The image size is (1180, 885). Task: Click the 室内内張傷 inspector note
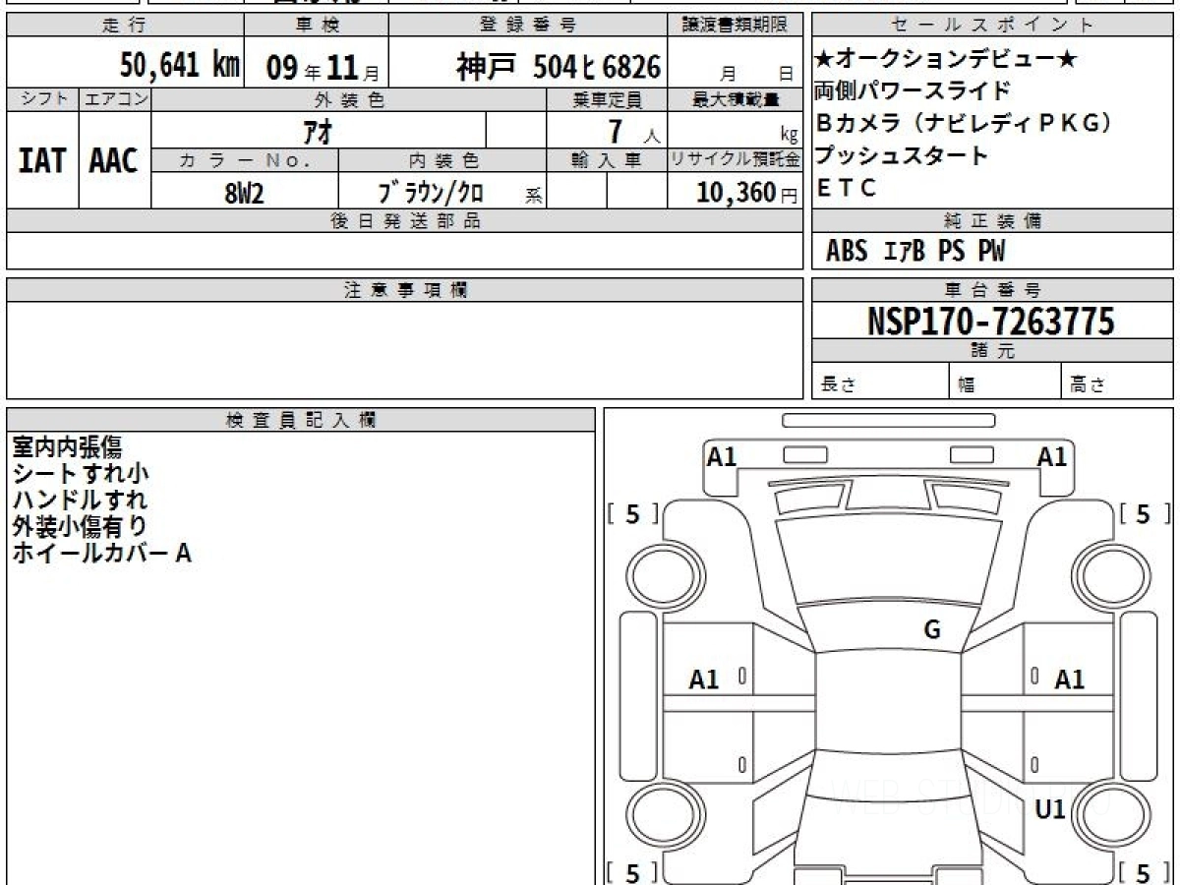pos(67,447)
